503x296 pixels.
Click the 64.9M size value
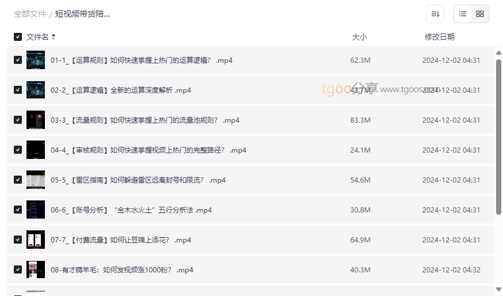click(x=360, y=240)
